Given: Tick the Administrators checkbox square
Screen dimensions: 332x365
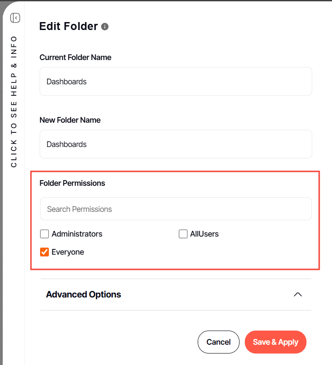Looking at the screenshot, I should [44, 234].
